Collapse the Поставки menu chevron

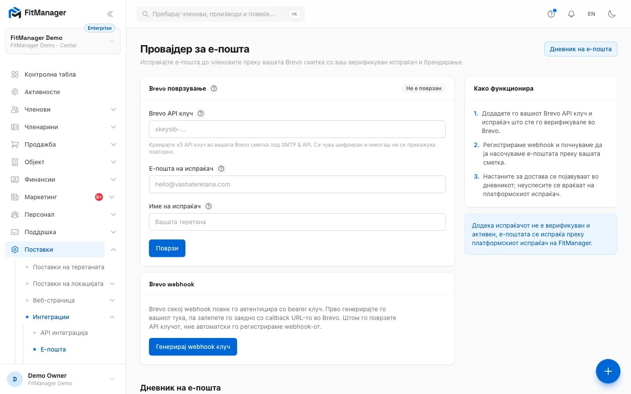[113, 250]
